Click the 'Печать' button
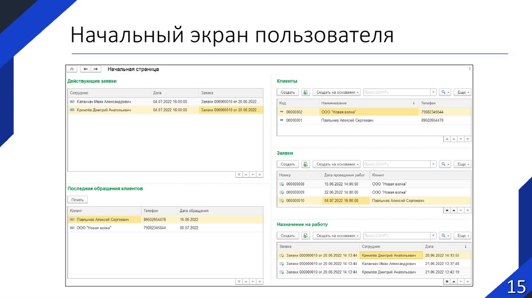The height and width of the screenshot is (298, 532). click(x=77, y=199)
